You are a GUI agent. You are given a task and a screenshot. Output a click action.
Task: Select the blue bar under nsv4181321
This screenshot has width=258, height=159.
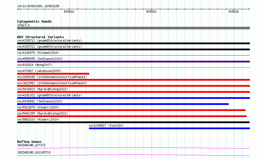point(133,98)
